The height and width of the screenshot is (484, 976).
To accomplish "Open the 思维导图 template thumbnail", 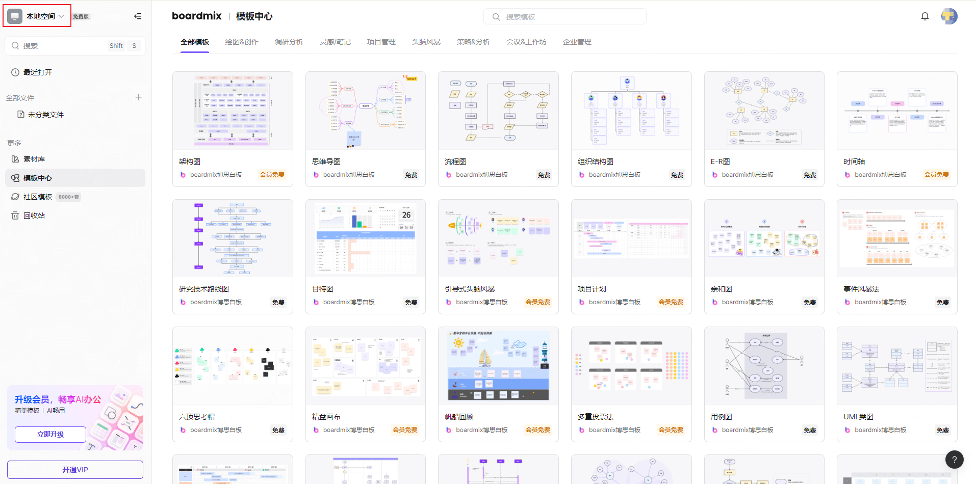I will [365, 111].
